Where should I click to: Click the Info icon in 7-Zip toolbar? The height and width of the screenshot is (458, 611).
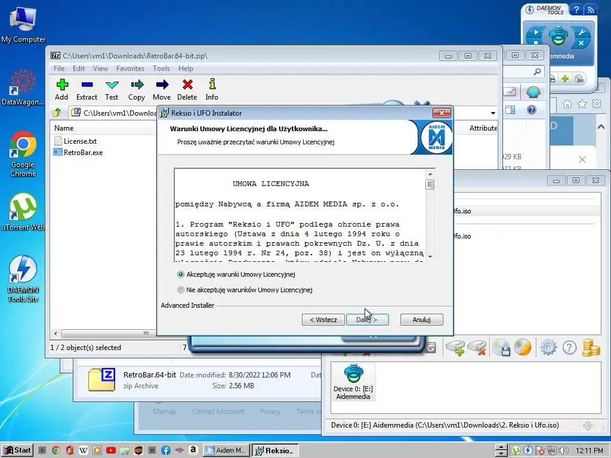pos(212,83)
